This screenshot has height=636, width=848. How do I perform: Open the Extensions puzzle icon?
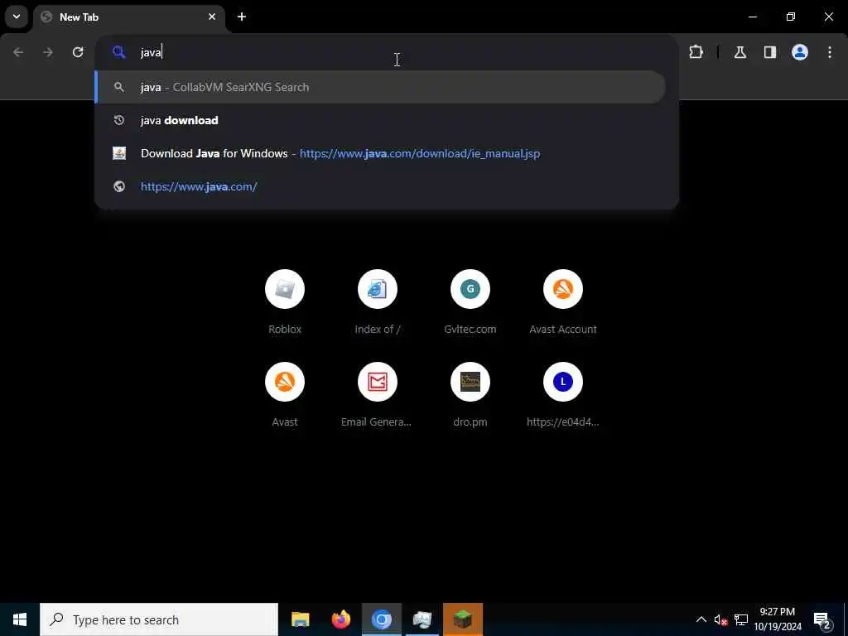tap(696, 52)
